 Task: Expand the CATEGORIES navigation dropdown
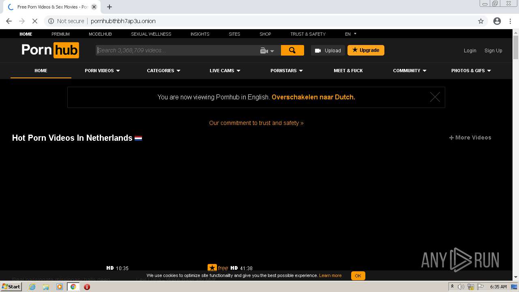[163, 71]
